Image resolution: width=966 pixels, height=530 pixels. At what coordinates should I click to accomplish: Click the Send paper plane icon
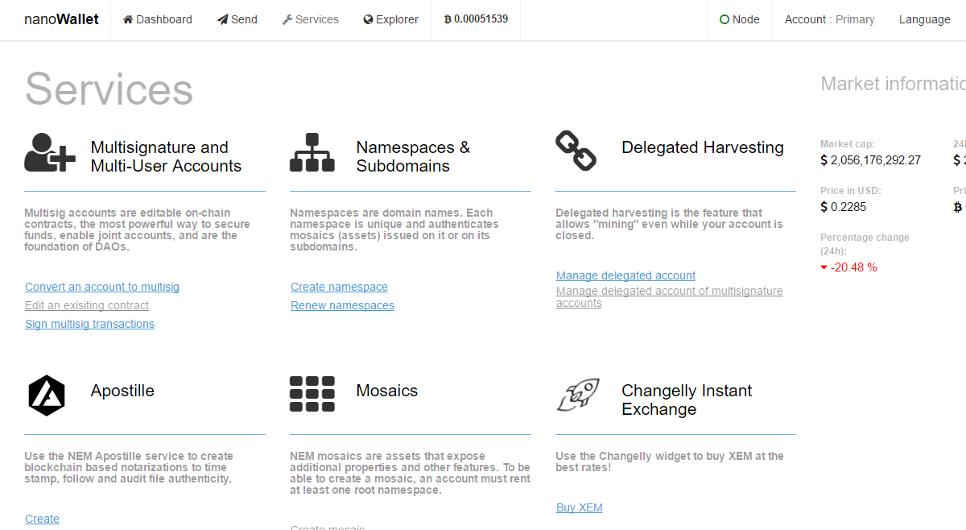(223, 19)
